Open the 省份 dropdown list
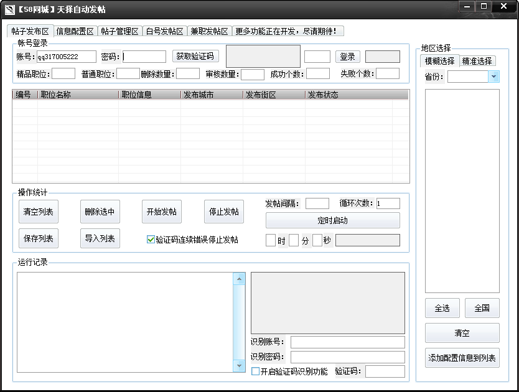 coord(493,77)
